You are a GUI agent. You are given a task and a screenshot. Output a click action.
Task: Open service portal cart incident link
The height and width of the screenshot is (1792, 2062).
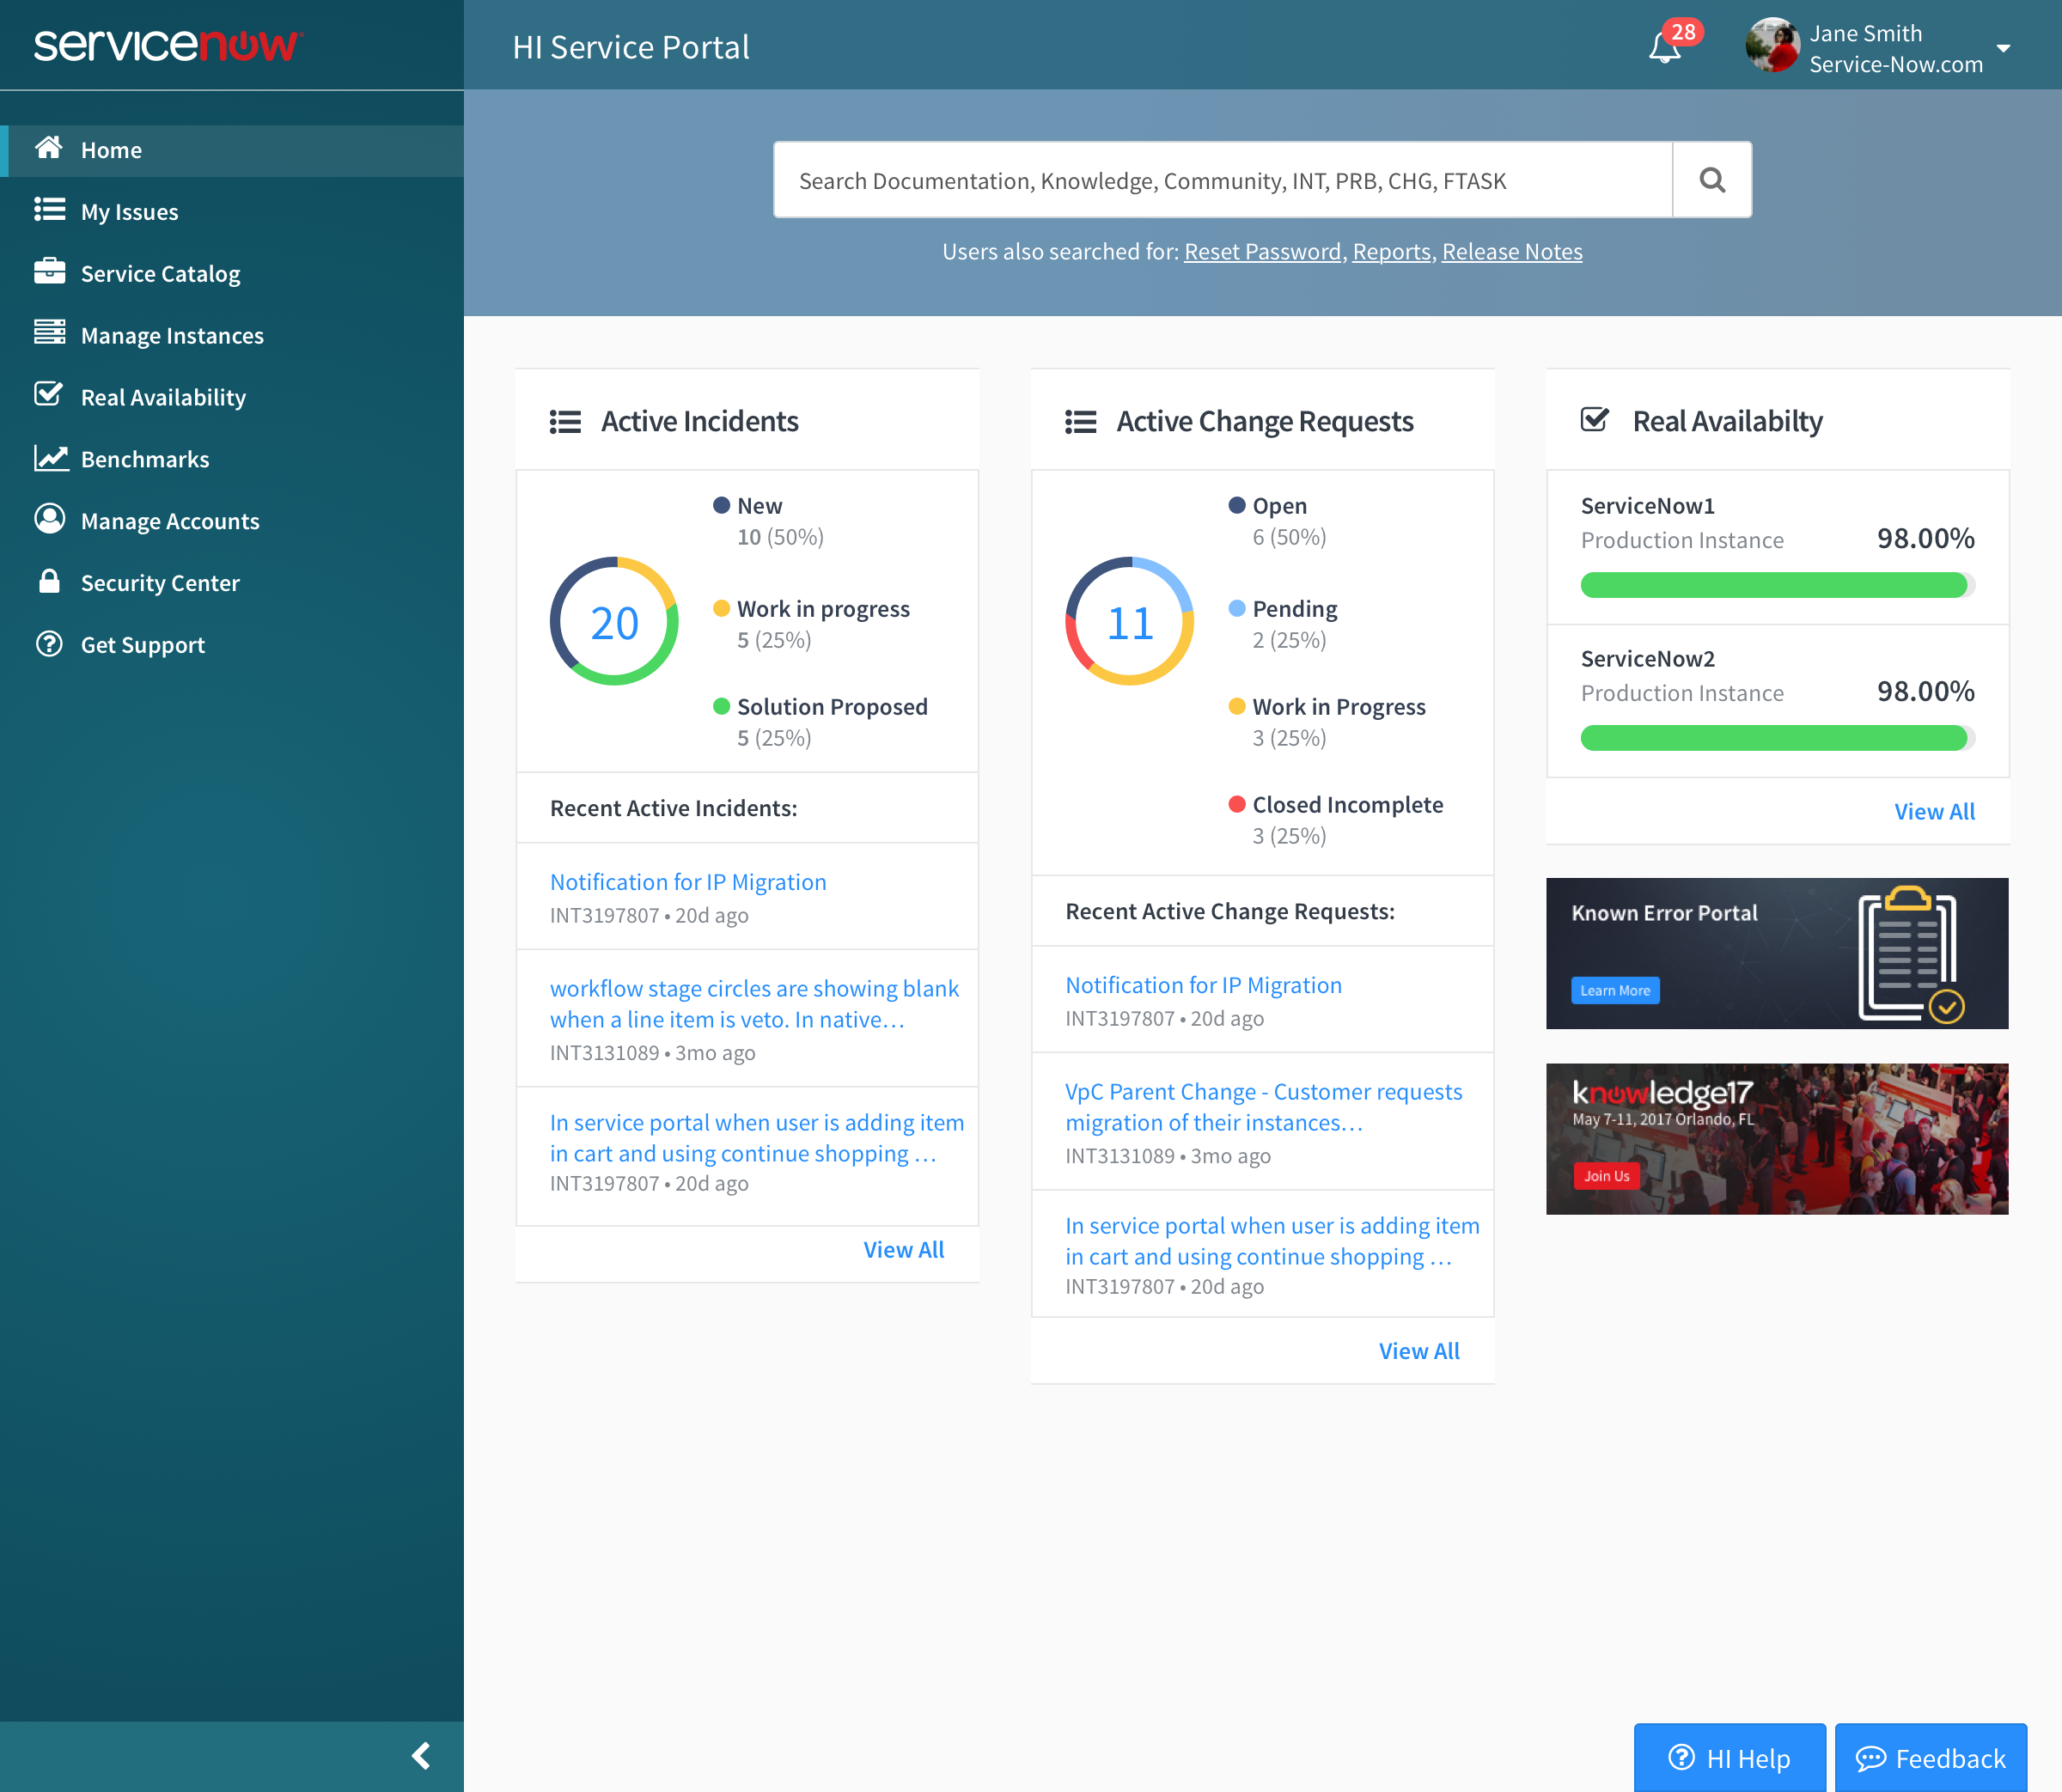[757, 1138]
